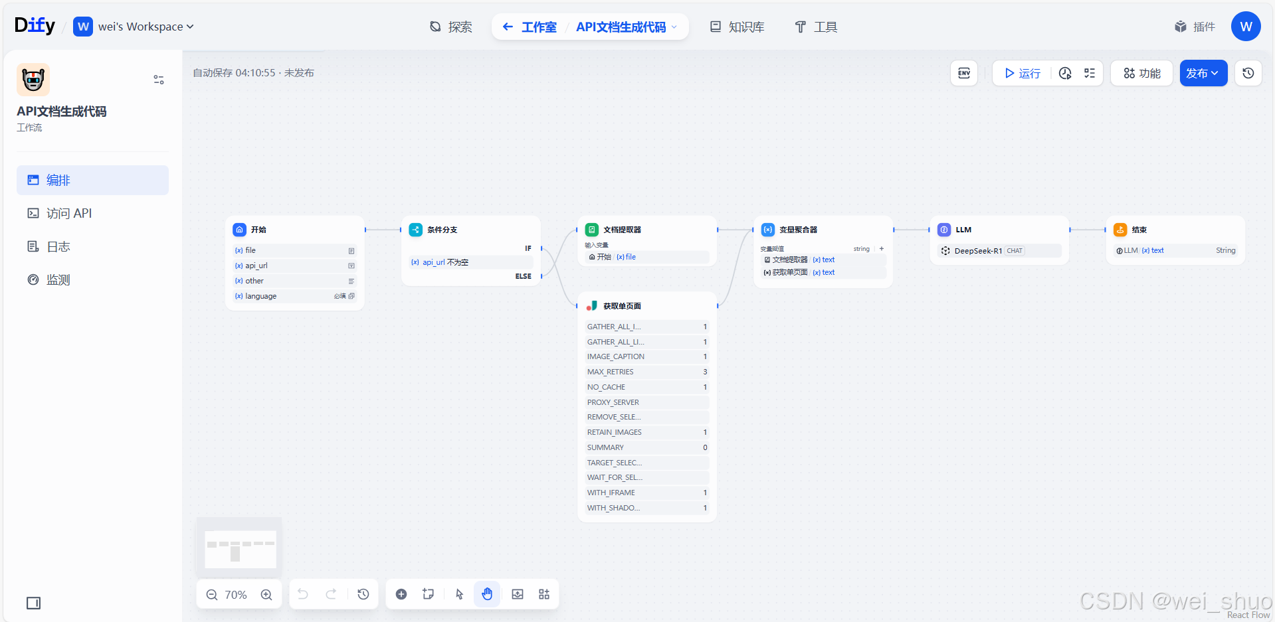Click the undo icon in bottom toolbar
The image size is (1275, 622).
point(303,594)
